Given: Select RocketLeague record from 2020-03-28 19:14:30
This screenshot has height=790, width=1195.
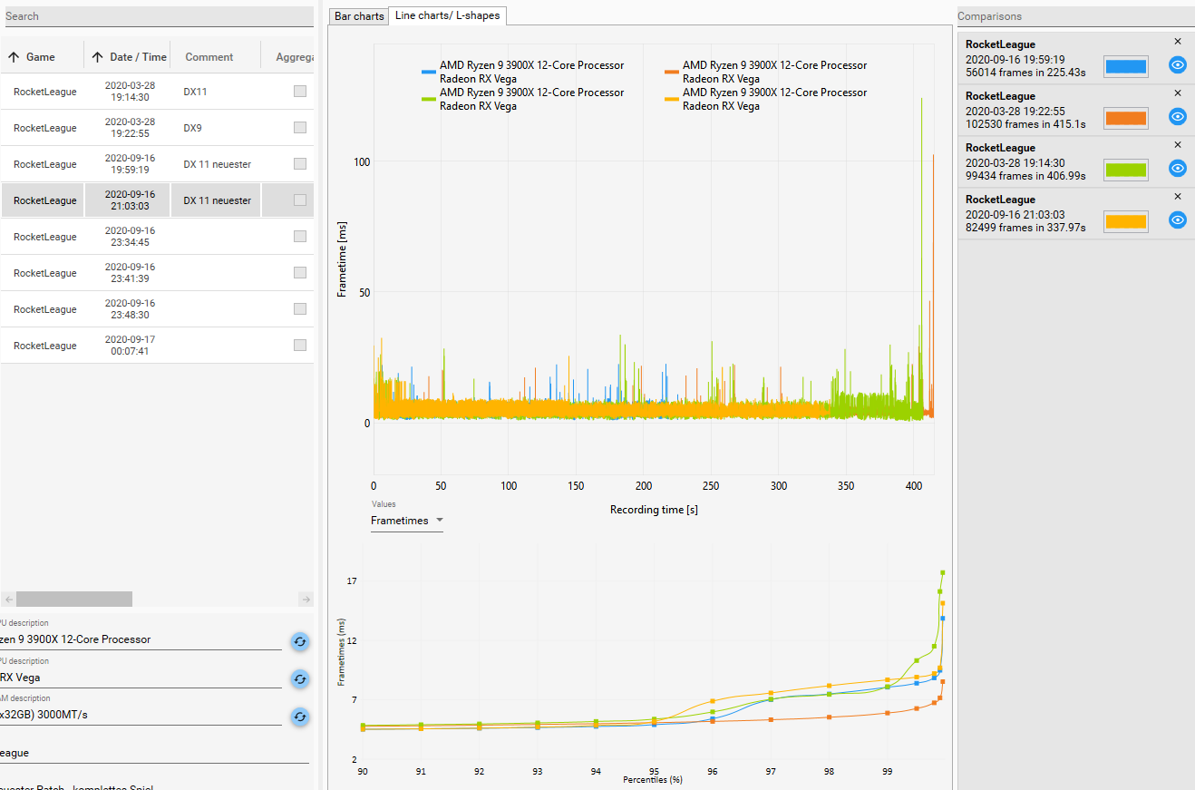Looking at the screenshot, I should [157, 92].
